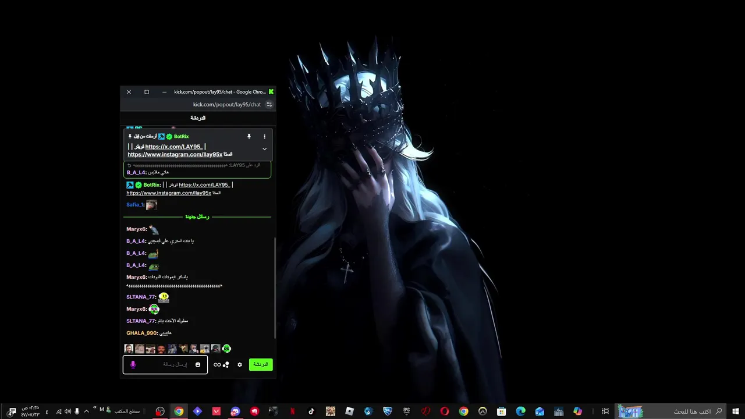Open the emoji picker smiley
This screenshot has height=419, width=745.
[198, 365]
